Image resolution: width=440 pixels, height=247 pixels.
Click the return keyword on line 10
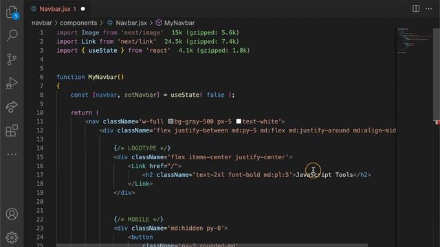click(81, 113)
